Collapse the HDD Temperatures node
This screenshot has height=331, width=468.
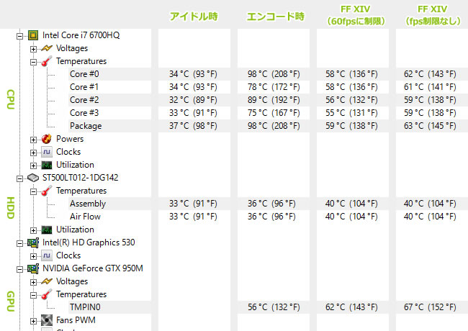tap(33, 191)
